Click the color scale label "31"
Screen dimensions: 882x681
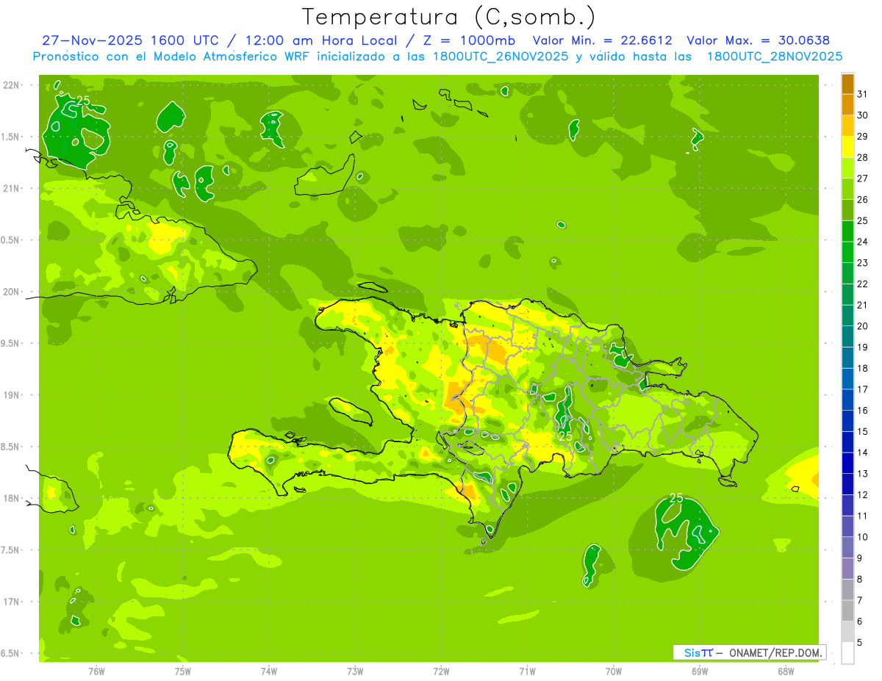pos(863,94)
